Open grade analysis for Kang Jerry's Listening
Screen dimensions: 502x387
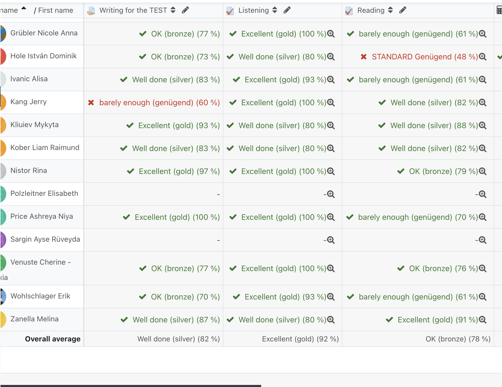click(x=331, y=102)
